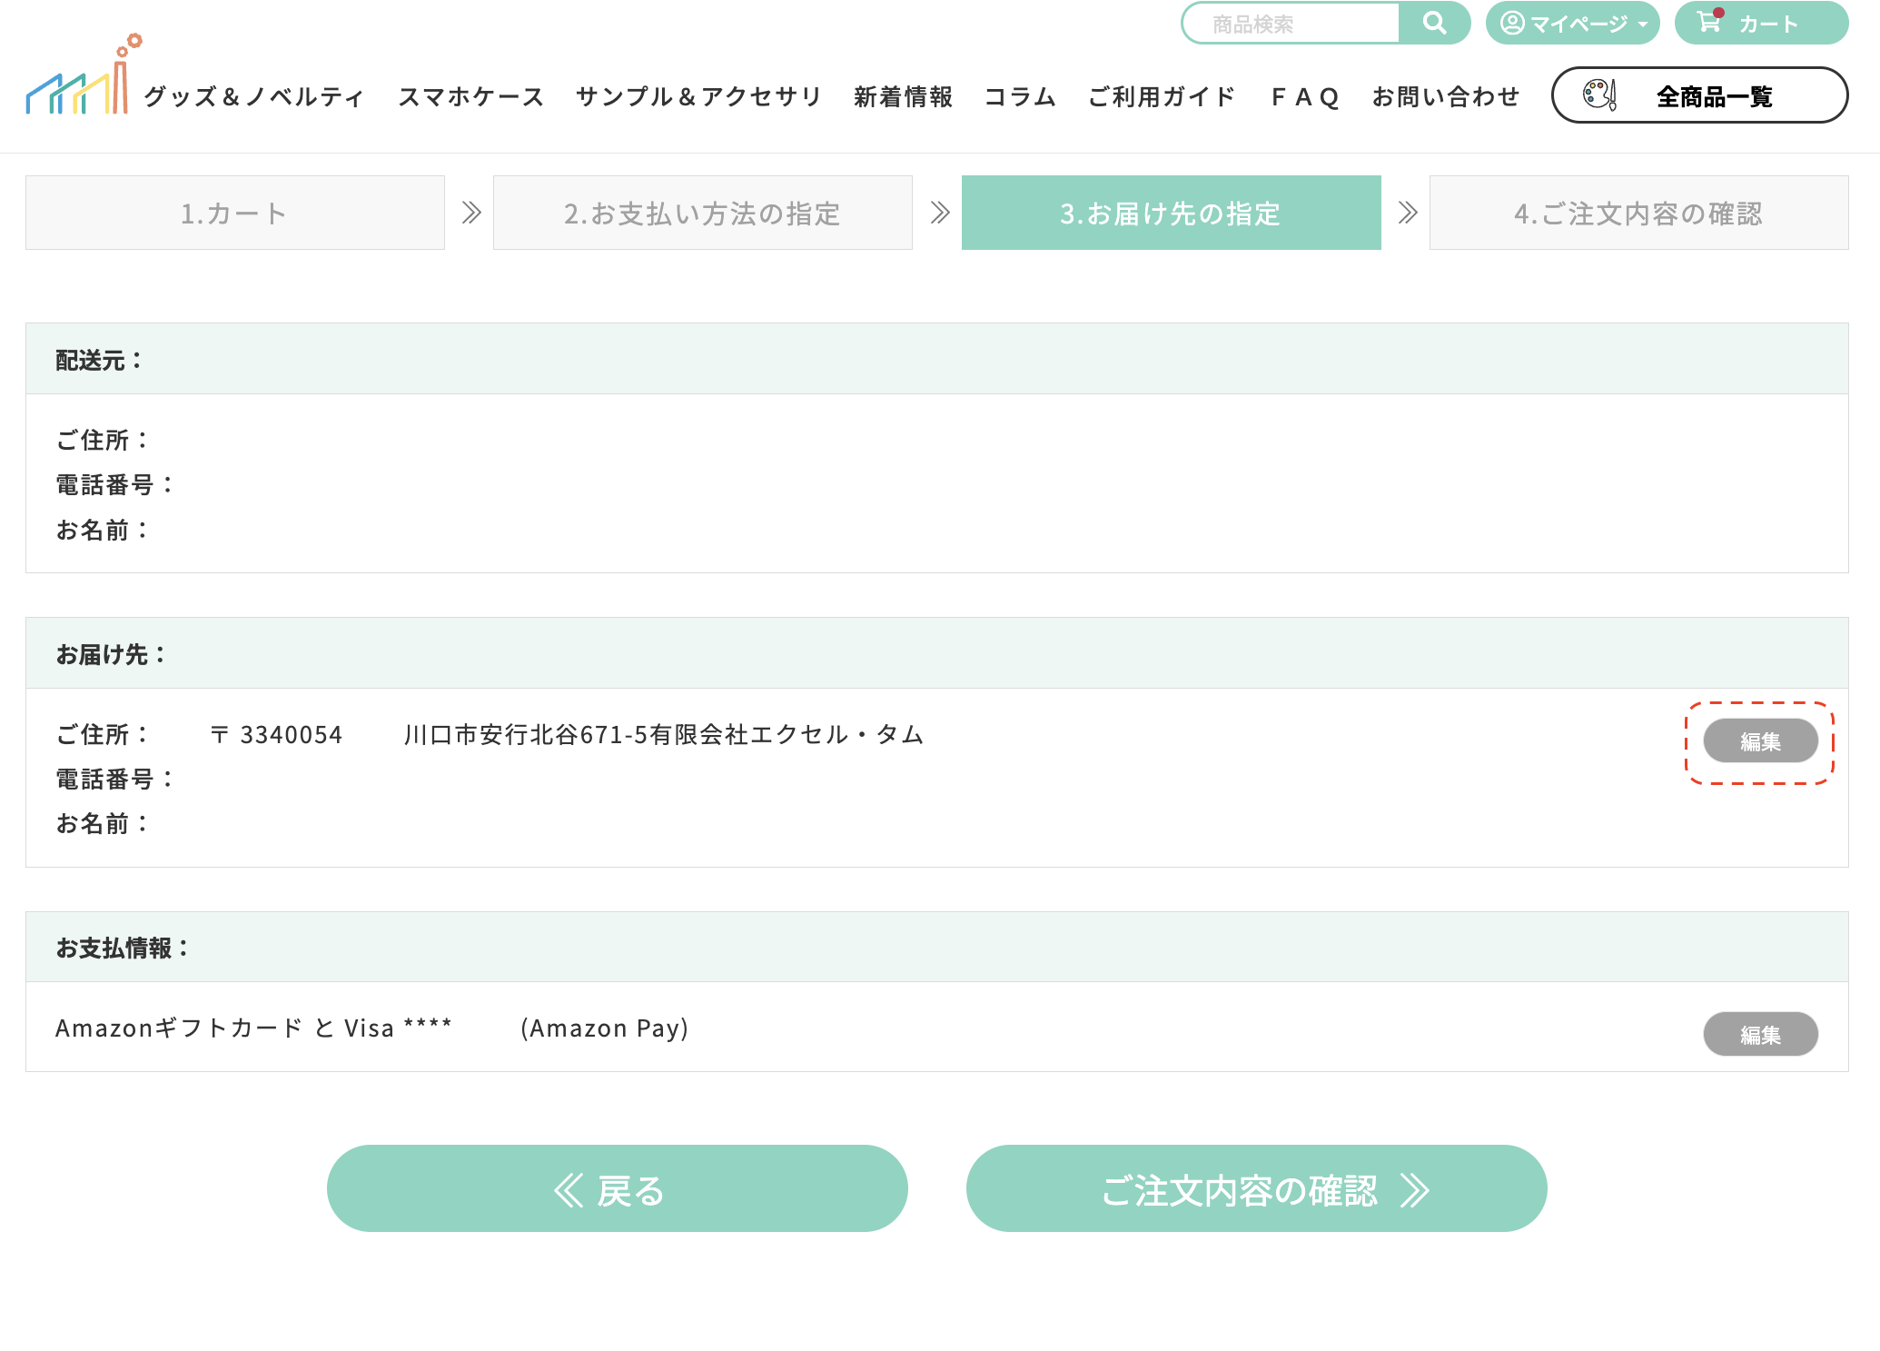Select step 3.お届け先の指定
This screenshot has width=1880, height=1351.
click(x=1172, y=213)
